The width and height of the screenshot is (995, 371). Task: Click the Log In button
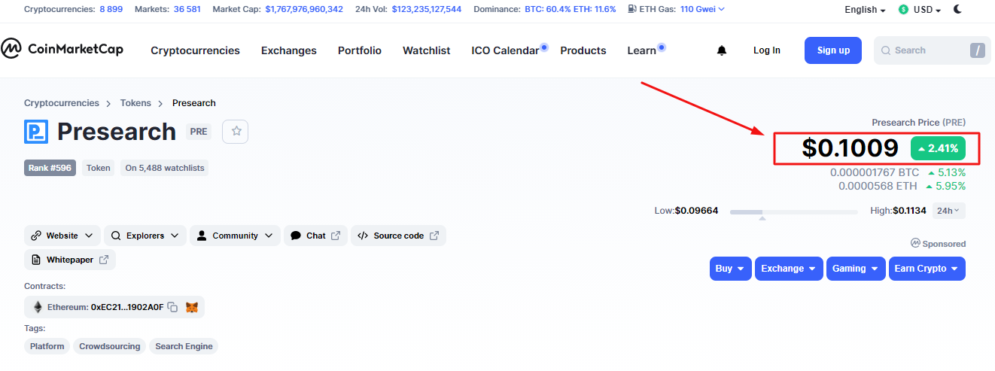(x=767, y=50)
